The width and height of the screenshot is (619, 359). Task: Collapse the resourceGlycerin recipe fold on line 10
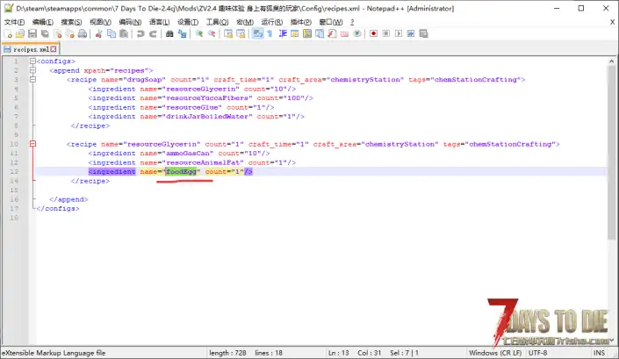(x=32, y=143)
